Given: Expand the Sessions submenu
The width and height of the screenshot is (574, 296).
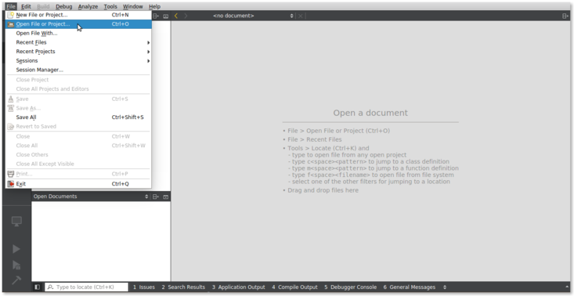Looking at the screenshot, I should [78, 61].
